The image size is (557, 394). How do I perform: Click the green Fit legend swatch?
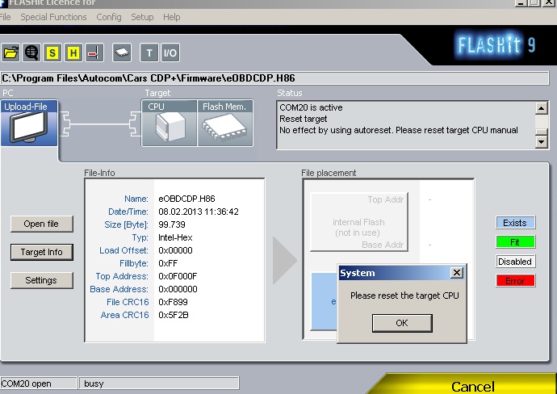[515, 242]
